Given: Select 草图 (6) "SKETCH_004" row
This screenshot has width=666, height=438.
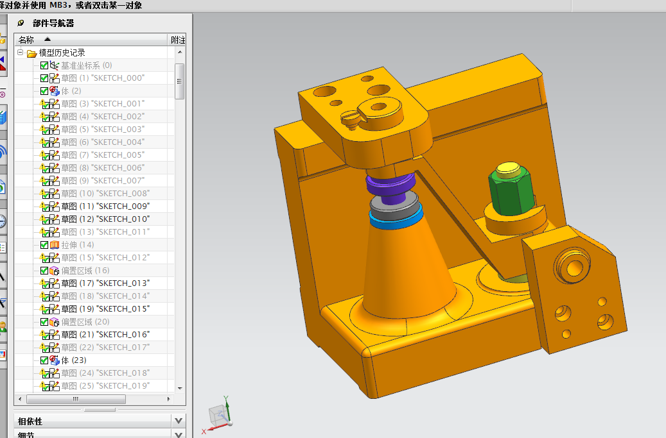Looking at the screenshot, I should 94,142.
